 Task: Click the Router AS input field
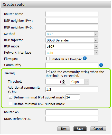[x=72, y=112]
